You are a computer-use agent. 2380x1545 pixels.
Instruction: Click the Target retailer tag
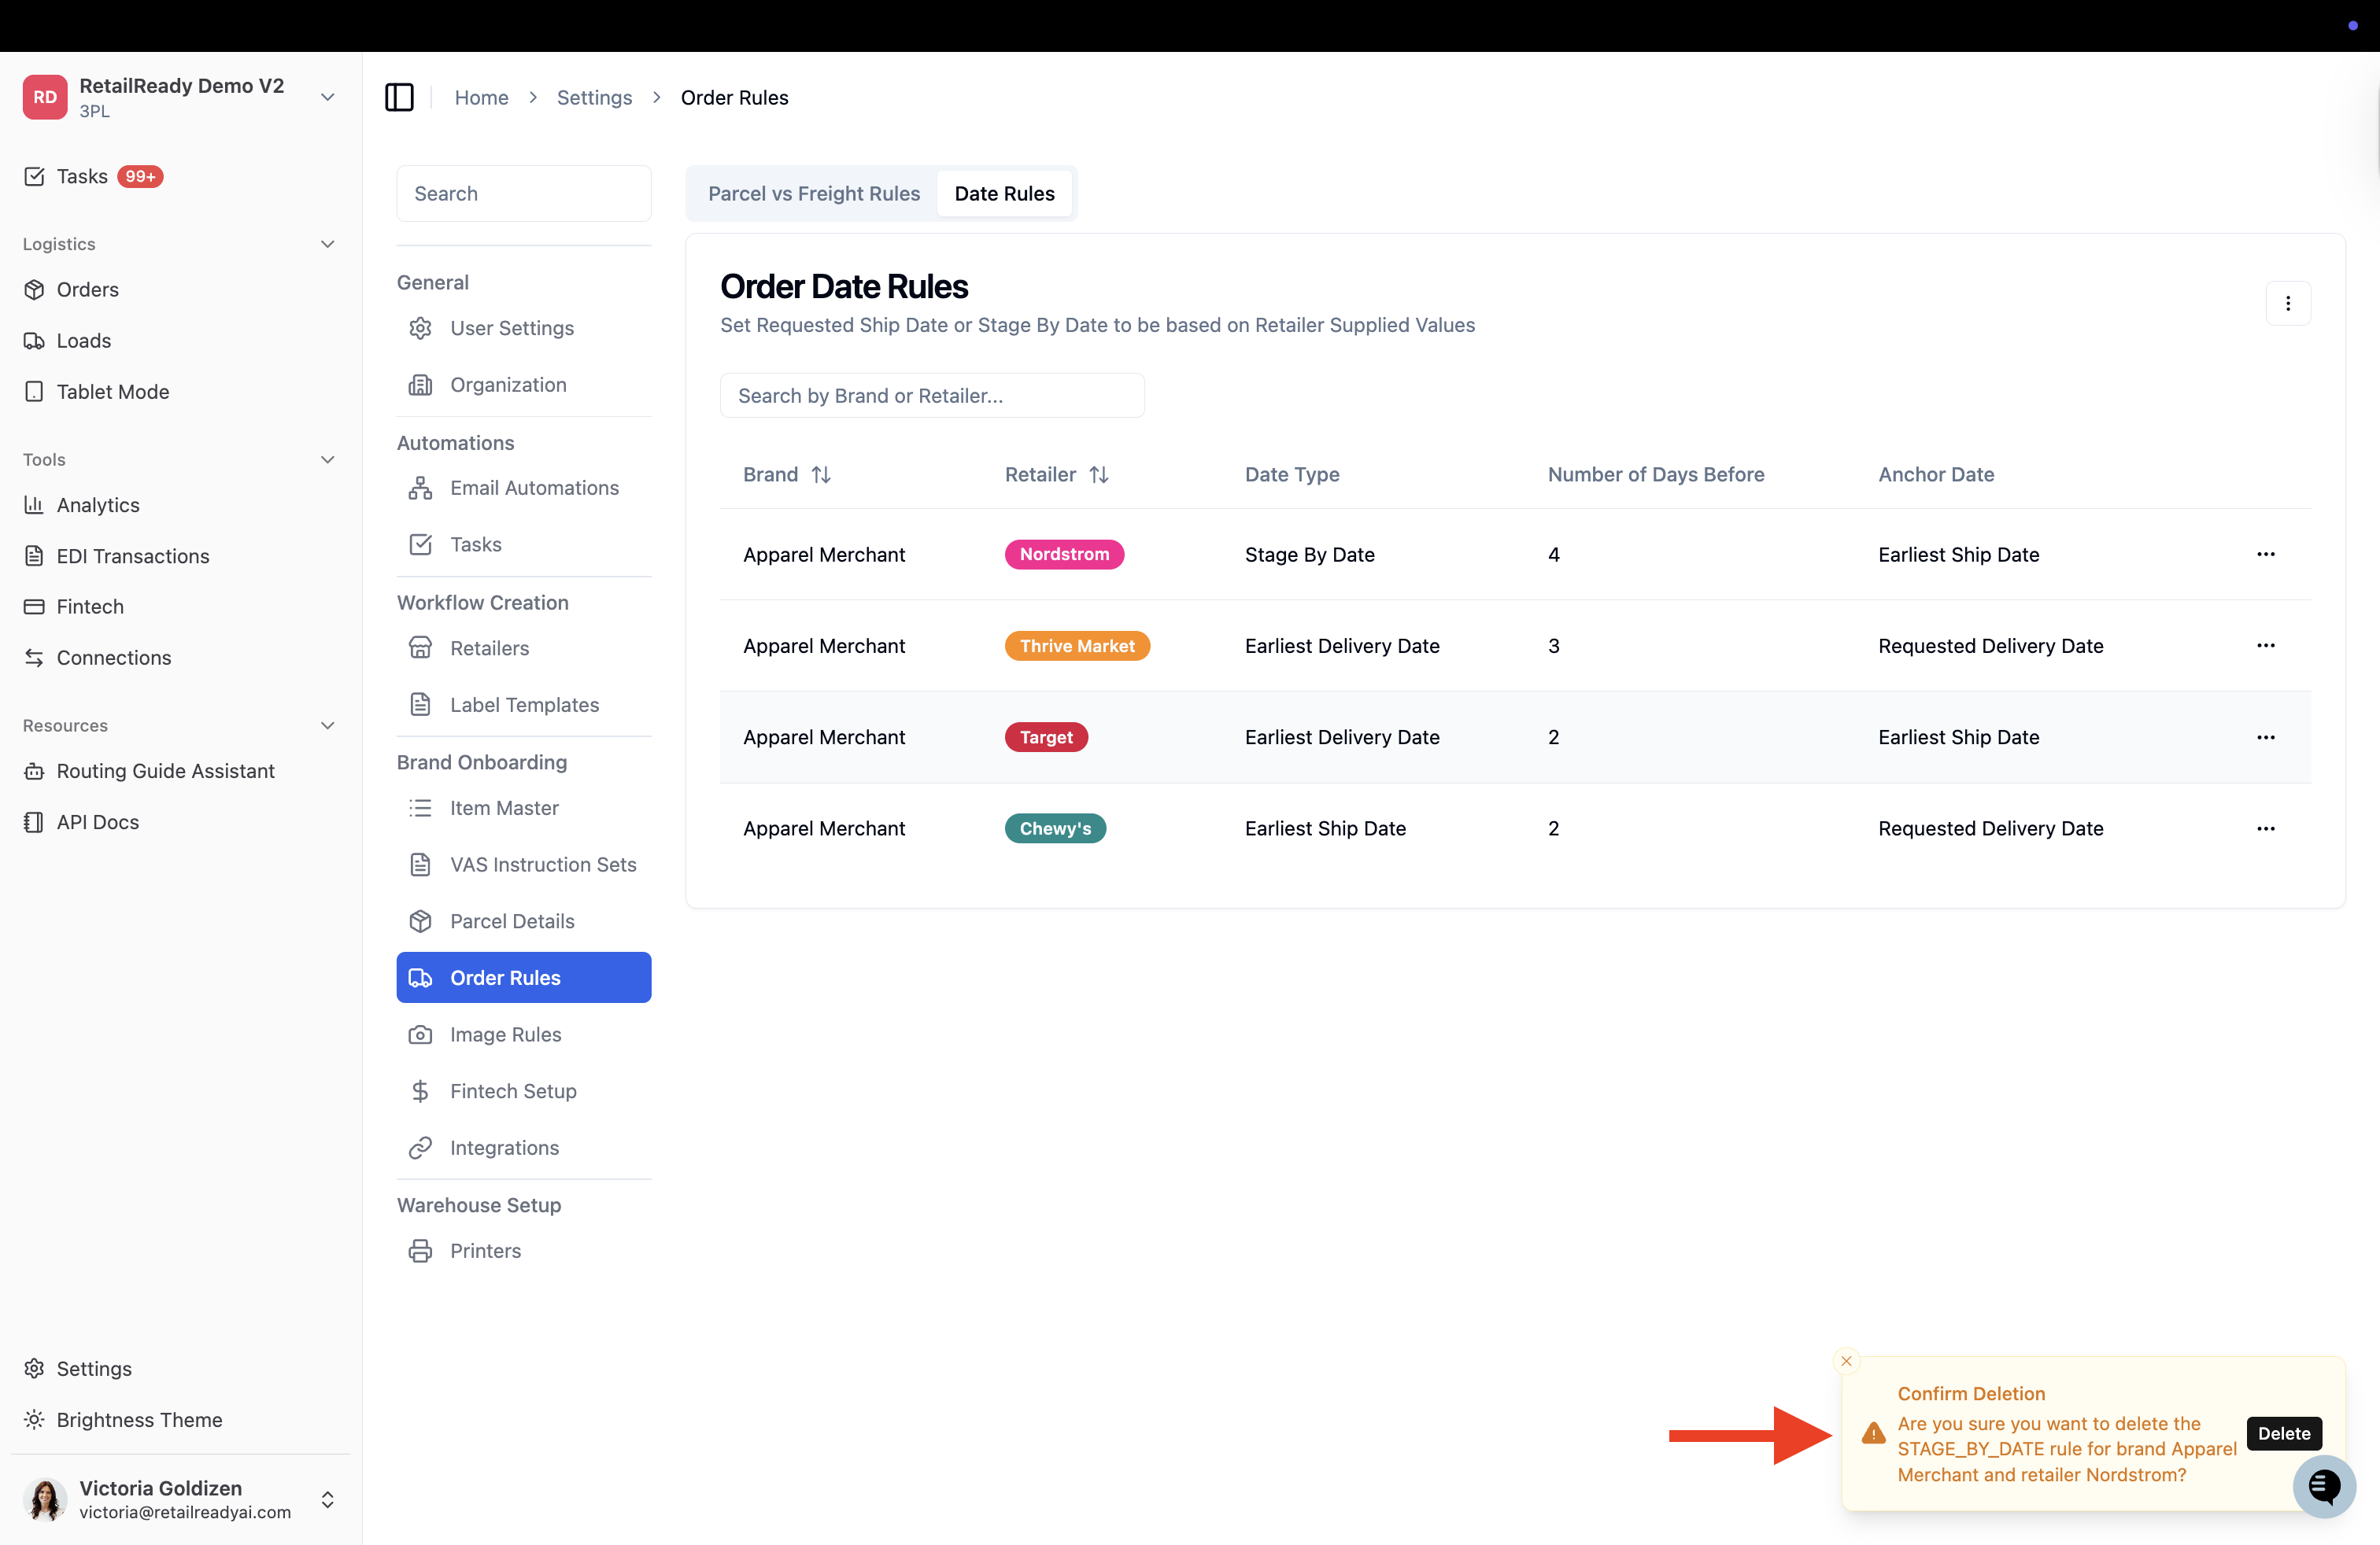coord(1046,738)
